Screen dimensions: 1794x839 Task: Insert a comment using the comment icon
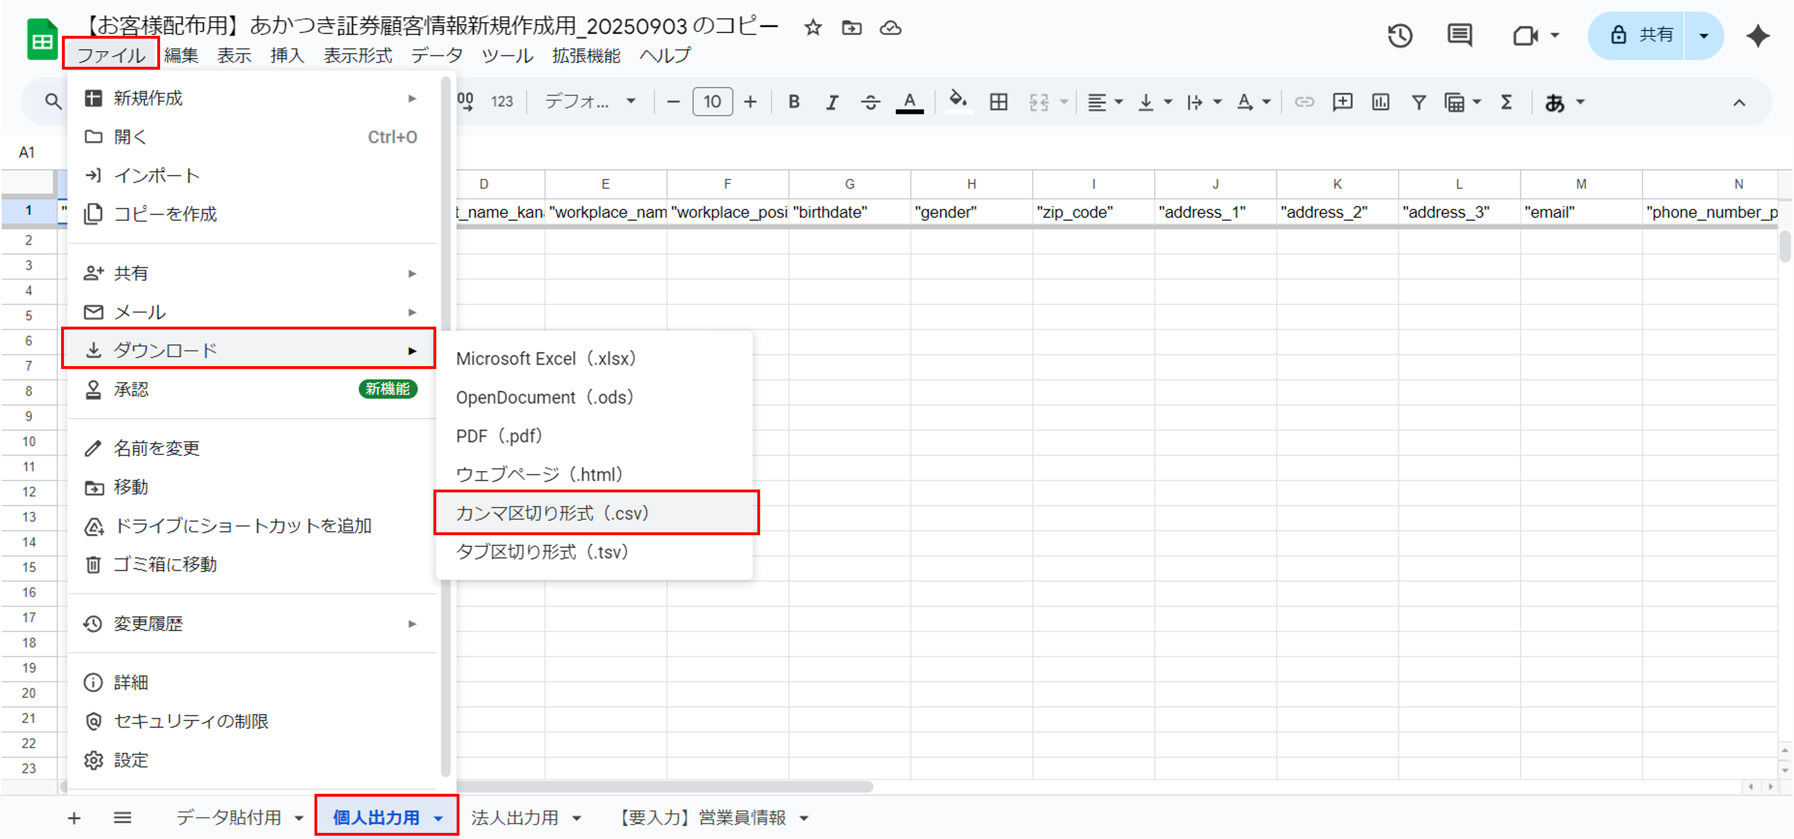coord(1342,102)
